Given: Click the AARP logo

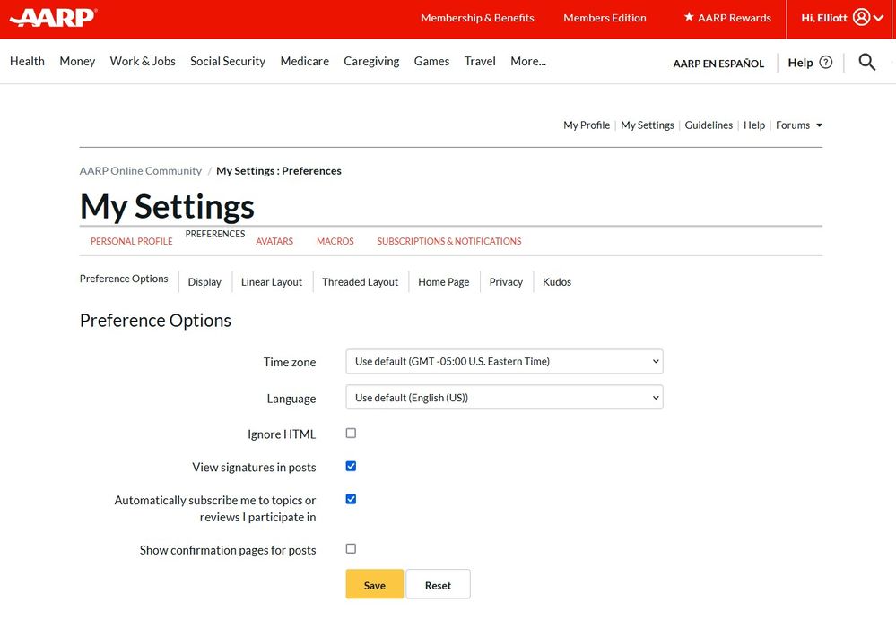Looking at the screenshot, I should coord(53,18).
